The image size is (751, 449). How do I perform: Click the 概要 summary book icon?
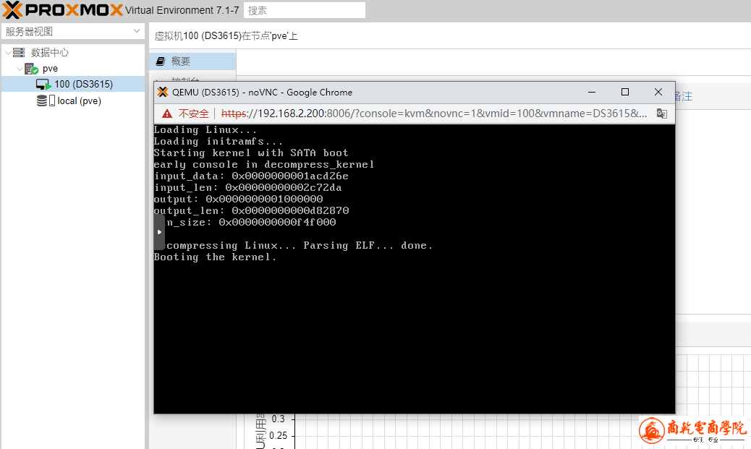click(161, 61)
